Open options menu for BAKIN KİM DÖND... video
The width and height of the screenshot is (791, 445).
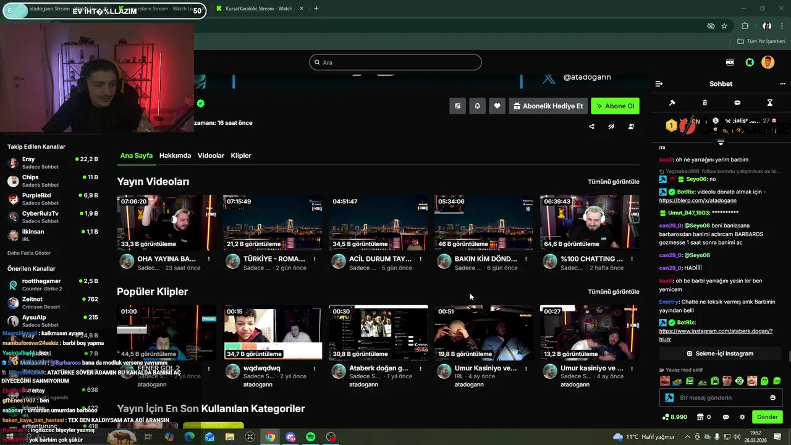pyautogui.click(x=526, y=259)
